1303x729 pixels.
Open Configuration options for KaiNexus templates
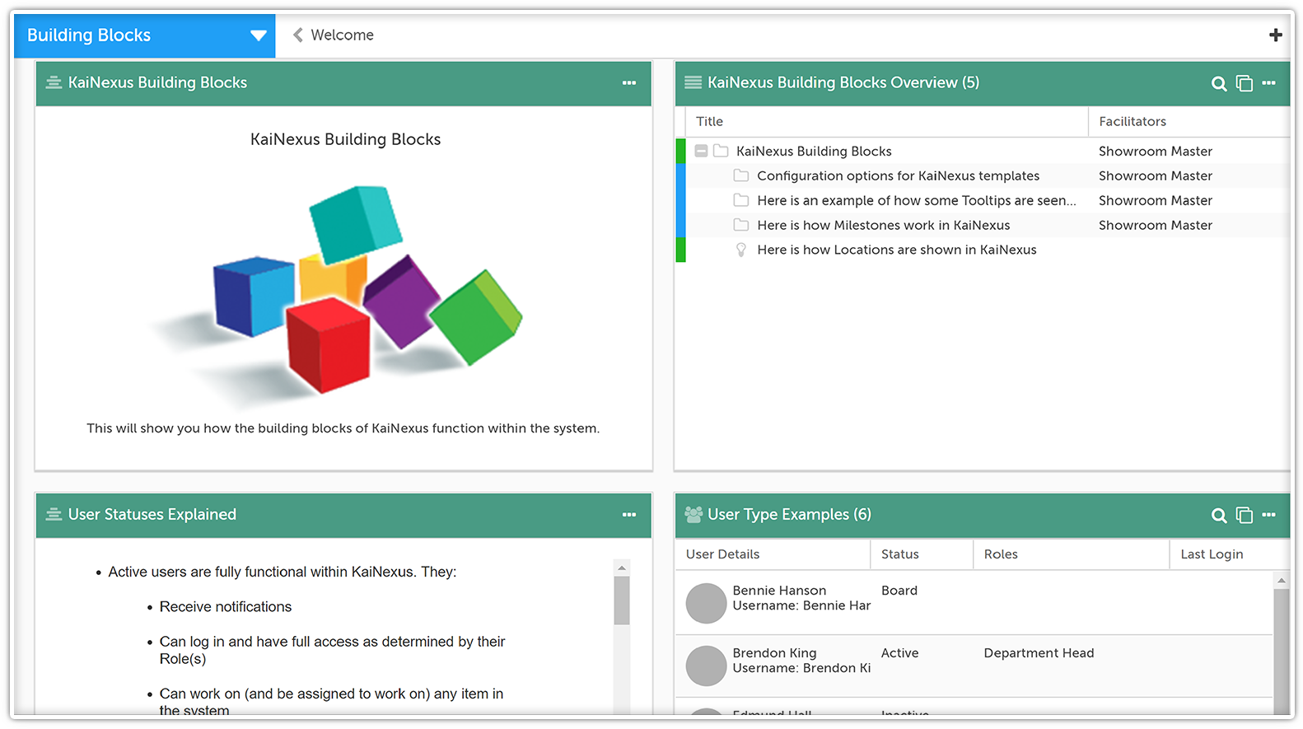(898, 176)
